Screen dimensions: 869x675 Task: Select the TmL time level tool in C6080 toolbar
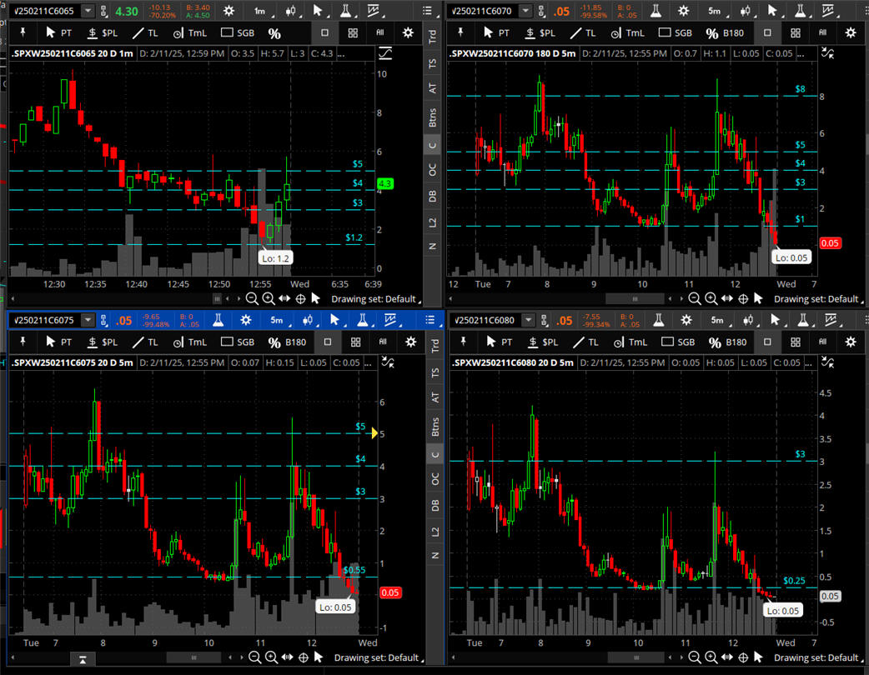pos(629,342)
